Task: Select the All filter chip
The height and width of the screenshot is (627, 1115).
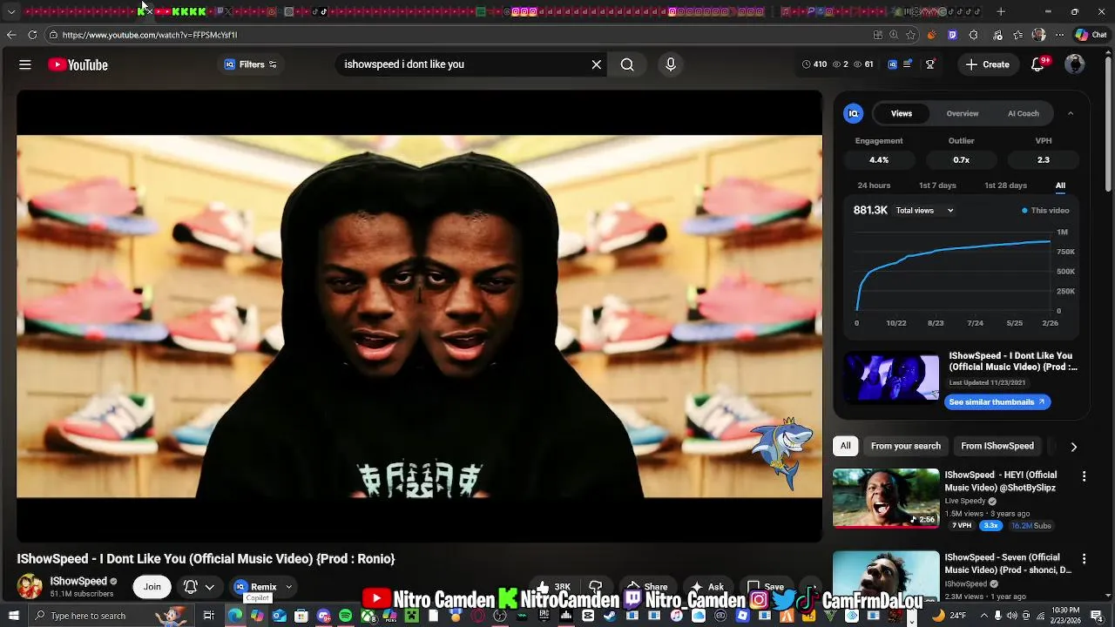Action: pyautogui.click(x=845, y=446)
